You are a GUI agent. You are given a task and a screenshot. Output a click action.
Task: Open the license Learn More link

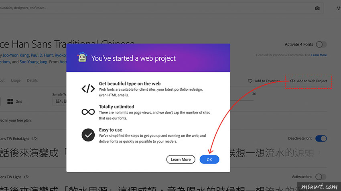pyautogui.click(x=319, y=55)
